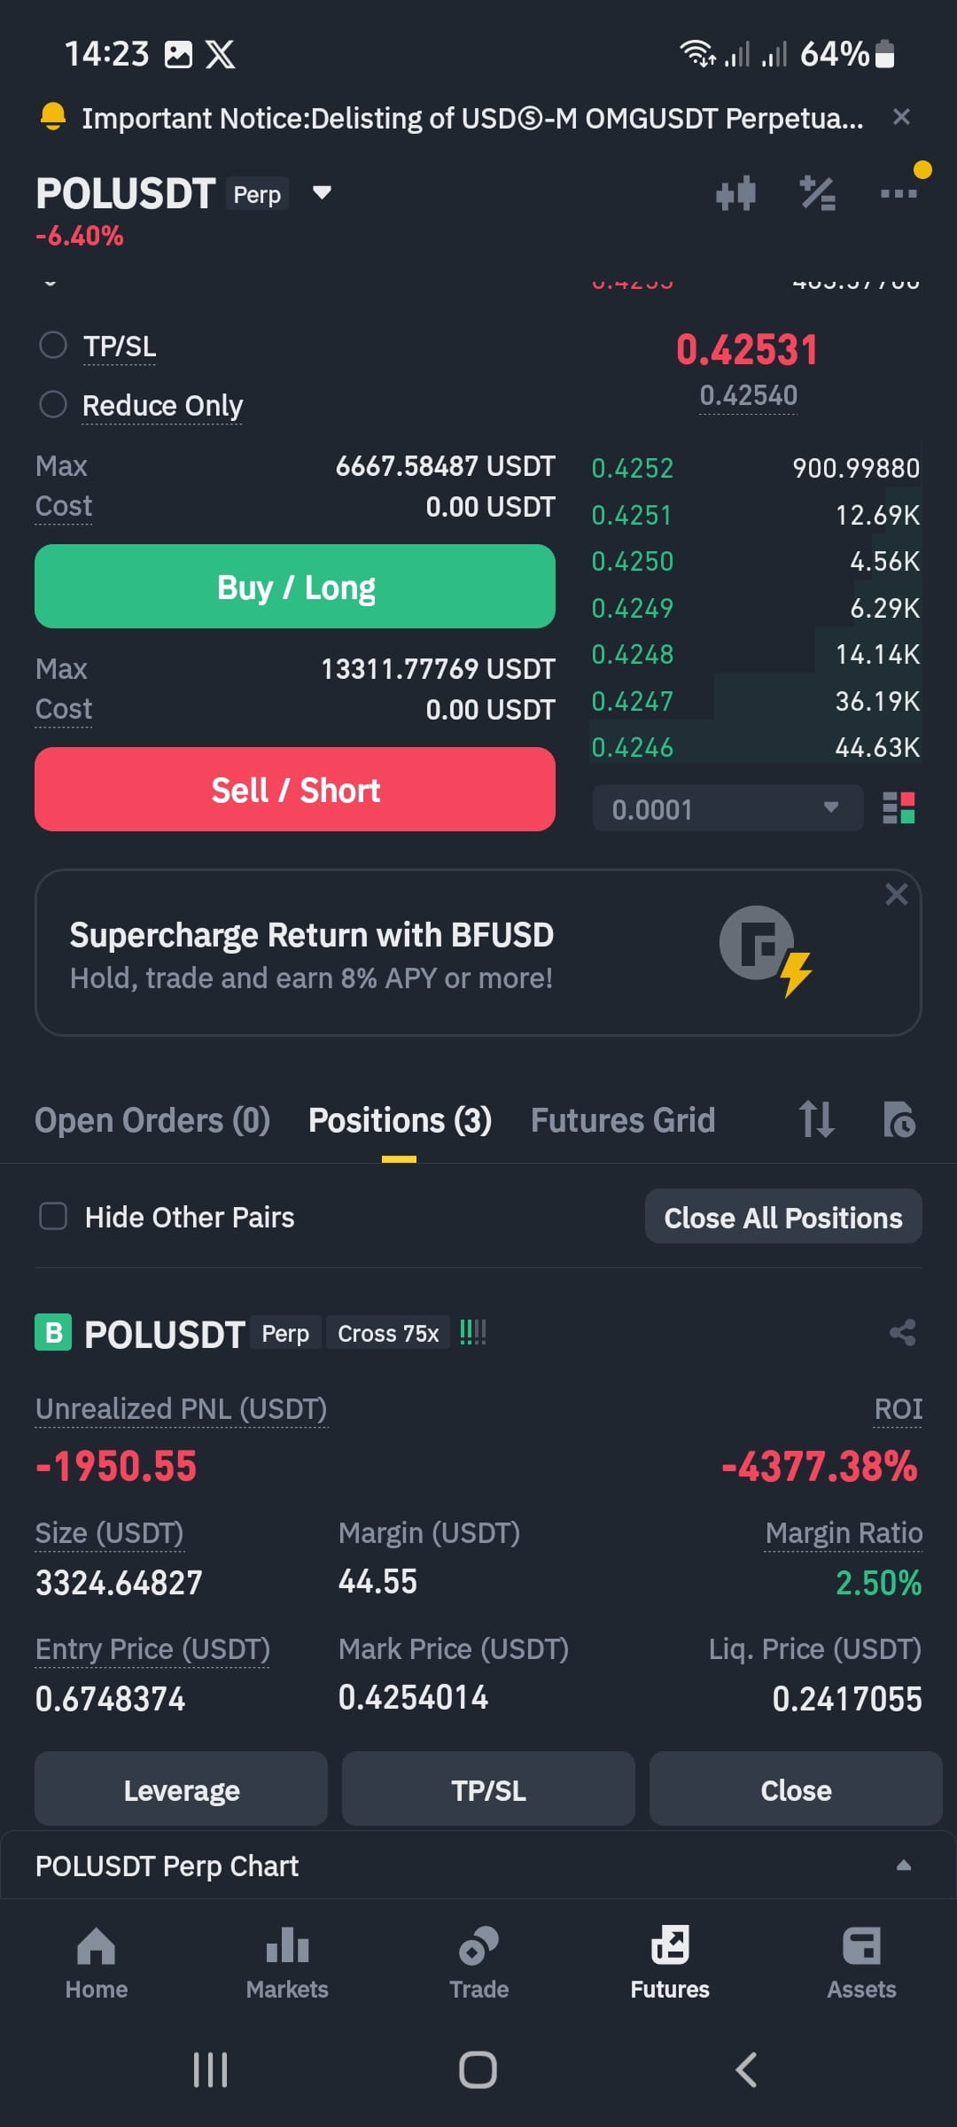Open the order history icon
957x2127 pixels.
tap(899, 1119)
